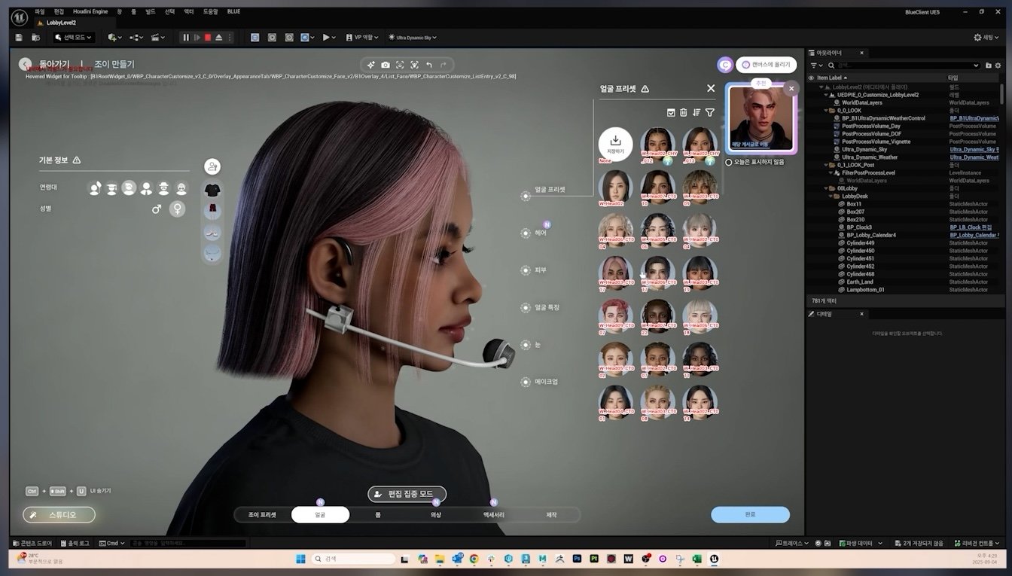Screen dimensions: 1012x576
Task: Open the Houdini Engine menu
Action: coord(89,11)
